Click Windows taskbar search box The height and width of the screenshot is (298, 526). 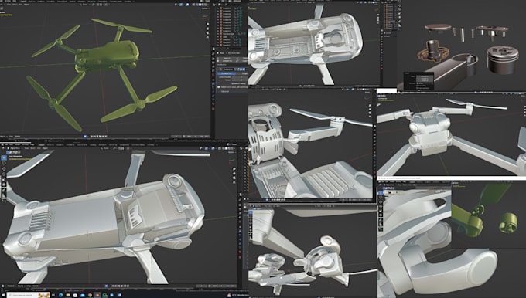[x=28, y=295]
